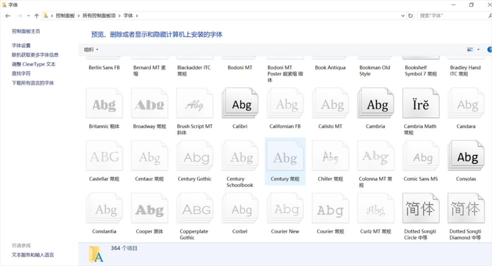Go back with the back arrow
This screenshot has height=266, width=492.
[x=8, y=15]
